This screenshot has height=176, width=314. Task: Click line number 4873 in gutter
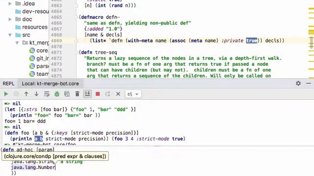56,64
